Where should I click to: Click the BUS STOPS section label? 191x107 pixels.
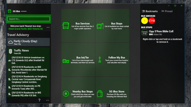(147, 27)
